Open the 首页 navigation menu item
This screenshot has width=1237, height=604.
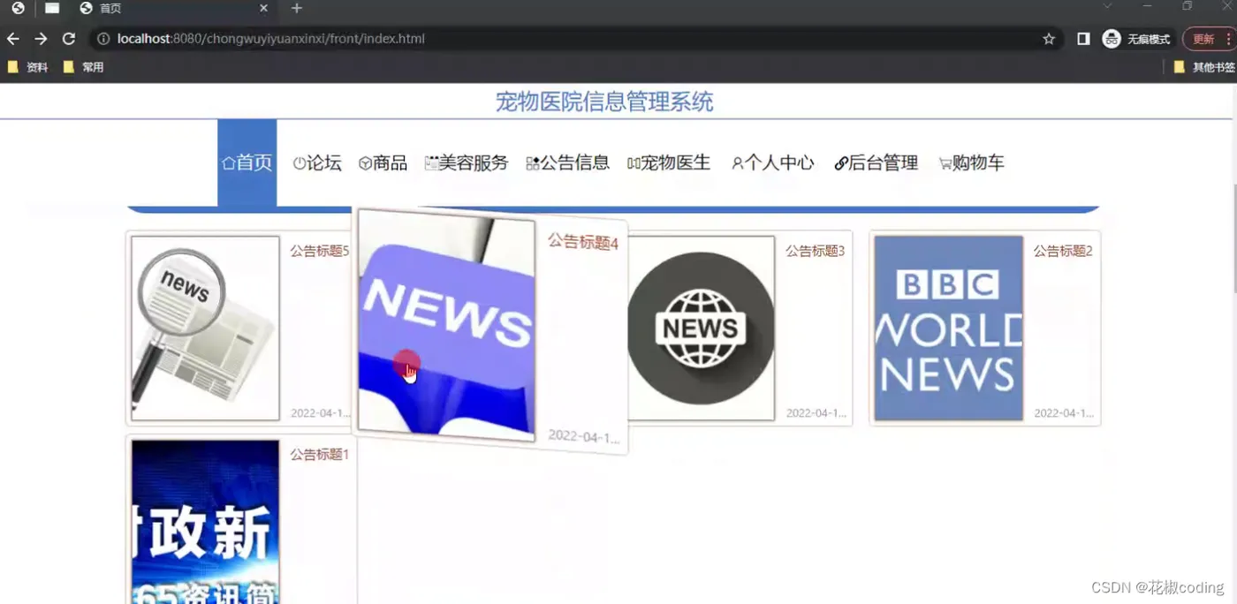pos(247,162)
